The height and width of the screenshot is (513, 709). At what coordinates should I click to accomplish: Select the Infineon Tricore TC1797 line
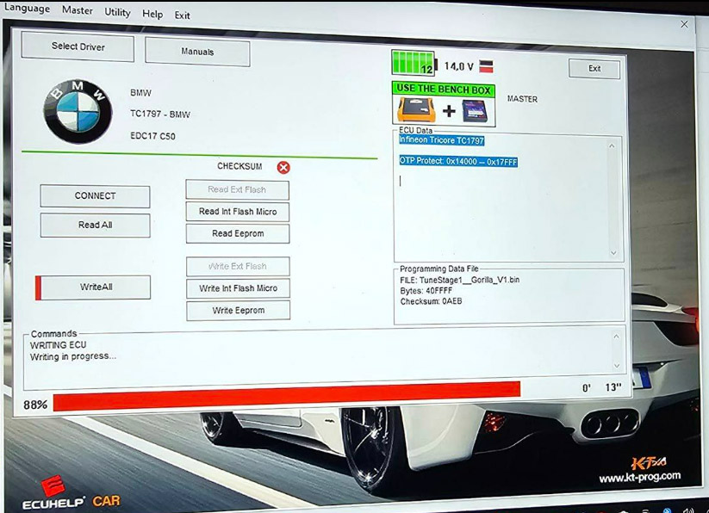[x=441, y=140]
